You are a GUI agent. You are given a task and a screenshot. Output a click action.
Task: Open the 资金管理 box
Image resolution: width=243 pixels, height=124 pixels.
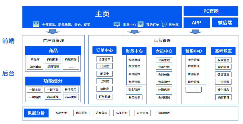tap(134, 90)
